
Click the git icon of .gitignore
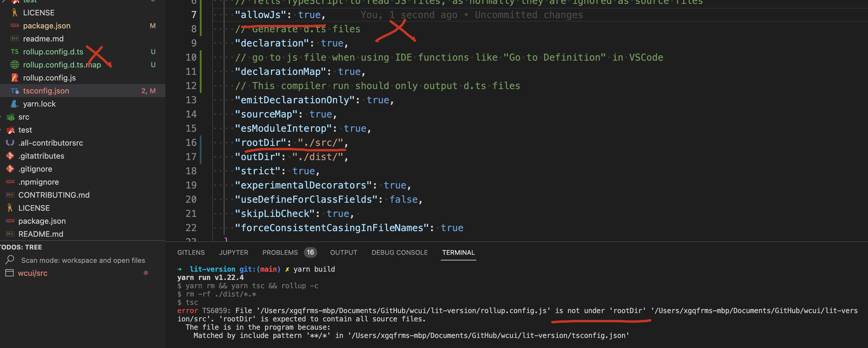(x=10, y=169)
